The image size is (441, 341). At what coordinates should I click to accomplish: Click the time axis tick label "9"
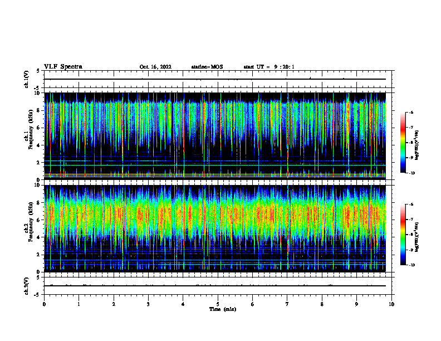357,304
